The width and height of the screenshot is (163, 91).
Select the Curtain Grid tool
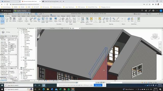tap(47, 20)
